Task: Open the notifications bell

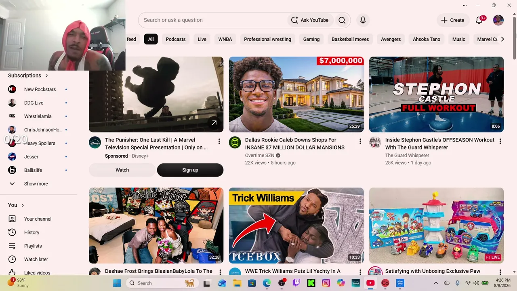Action: point(479,20)
